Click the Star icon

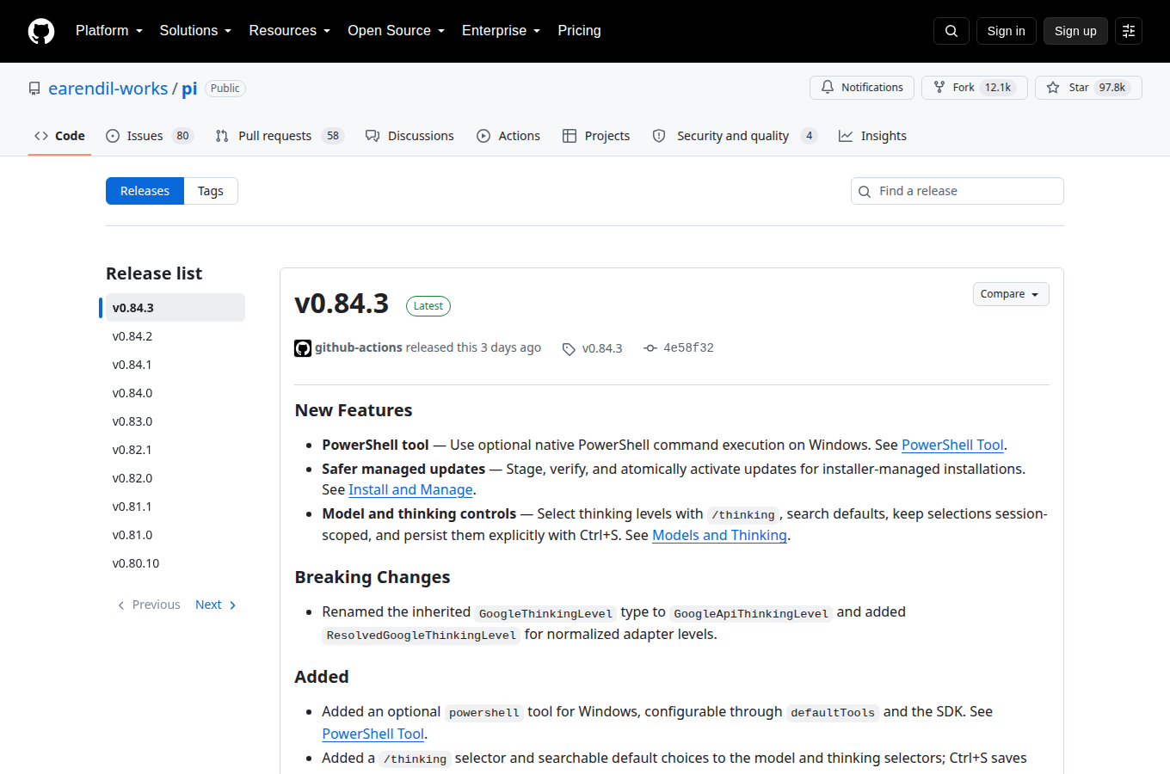(x=1053, y=88)
